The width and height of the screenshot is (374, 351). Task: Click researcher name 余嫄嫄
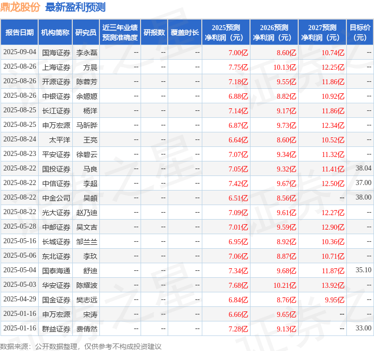tap(87, 96)
